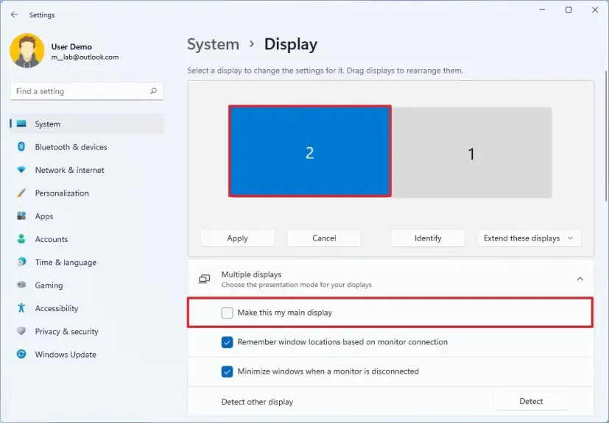Open Network & internet via its Wi-Fi icon
The width and height of the screenshot is (609, 423).
point(21,170)
